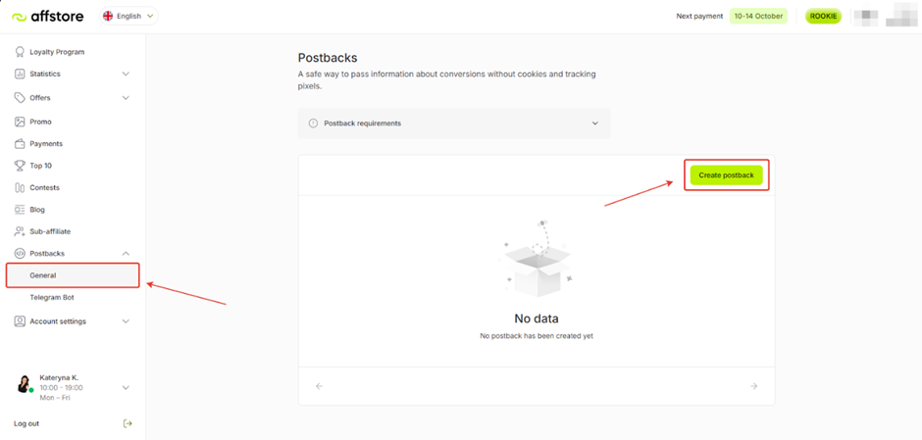
Task: Click the Offers tag icon
Action: click(20, 98)
